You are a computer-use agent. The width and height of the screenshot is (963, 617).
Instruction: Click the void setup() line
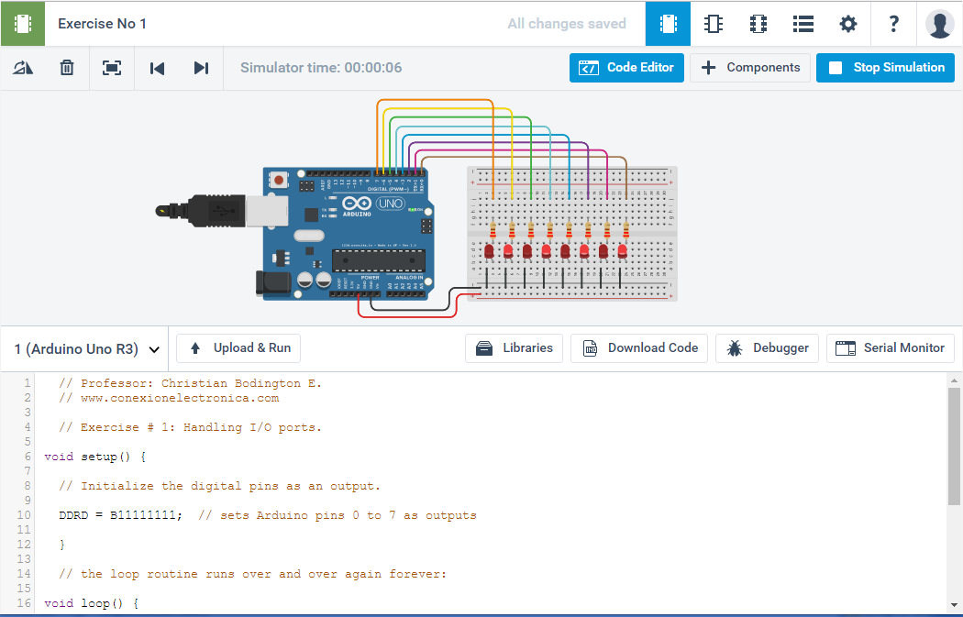click(95, 457)
